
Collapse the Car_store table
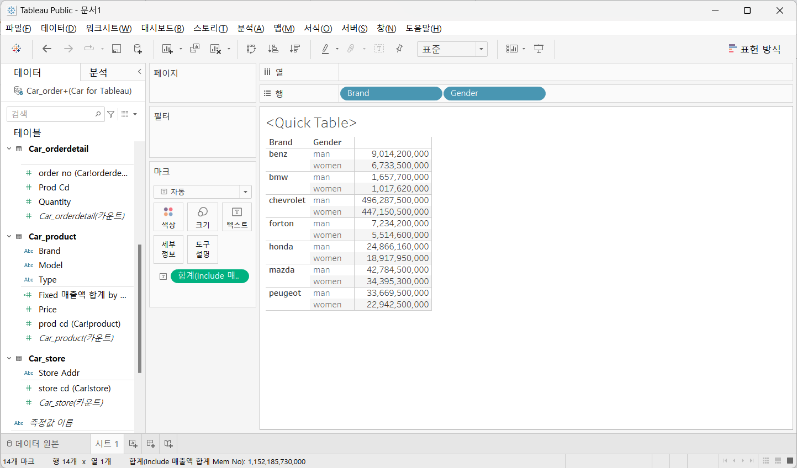9,358
